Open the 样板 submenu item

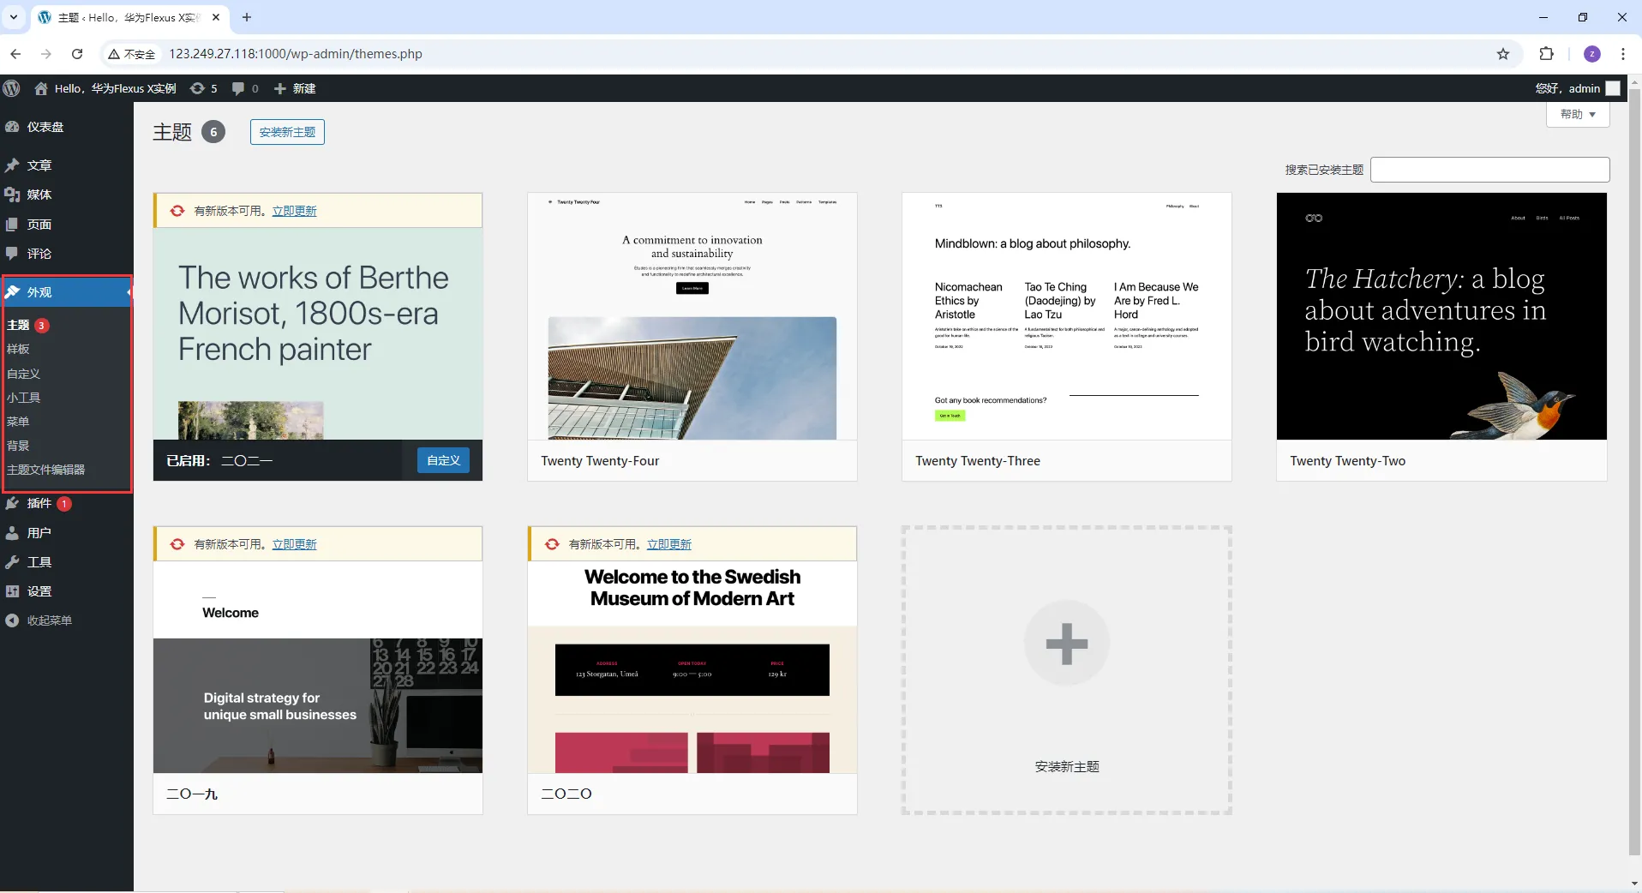(18, 350)
